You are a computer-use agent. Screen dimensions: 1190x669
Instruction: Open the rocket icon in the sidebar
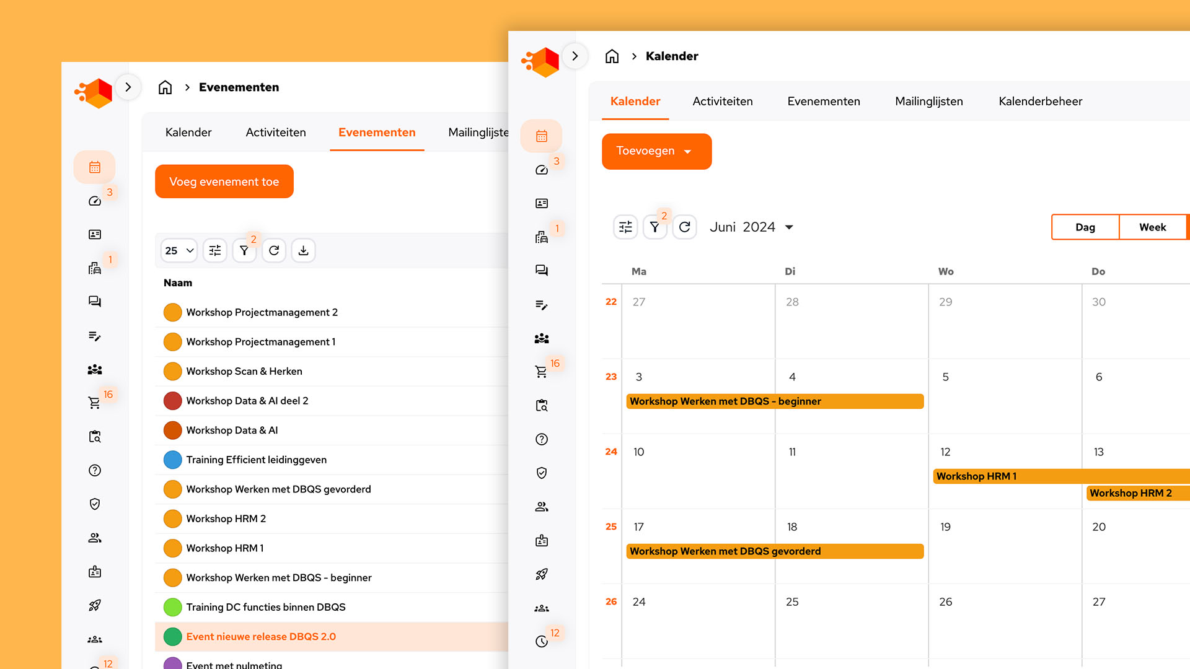tap(541, 574)
